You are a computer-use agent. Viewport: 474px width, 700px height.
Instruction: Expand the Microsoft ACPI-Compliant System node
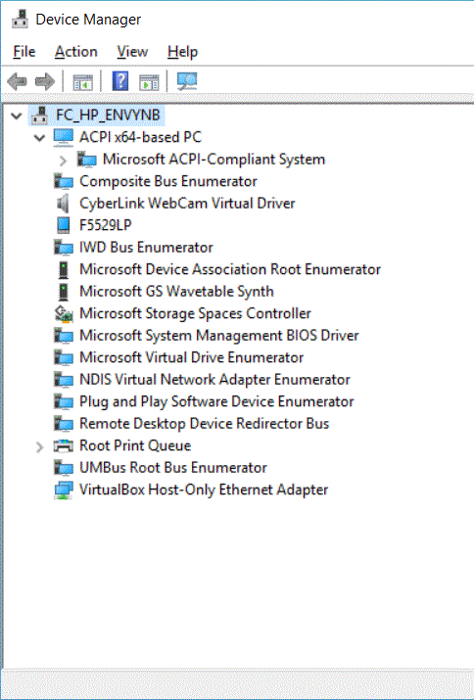pyautogui.click(x=63, y=160)
